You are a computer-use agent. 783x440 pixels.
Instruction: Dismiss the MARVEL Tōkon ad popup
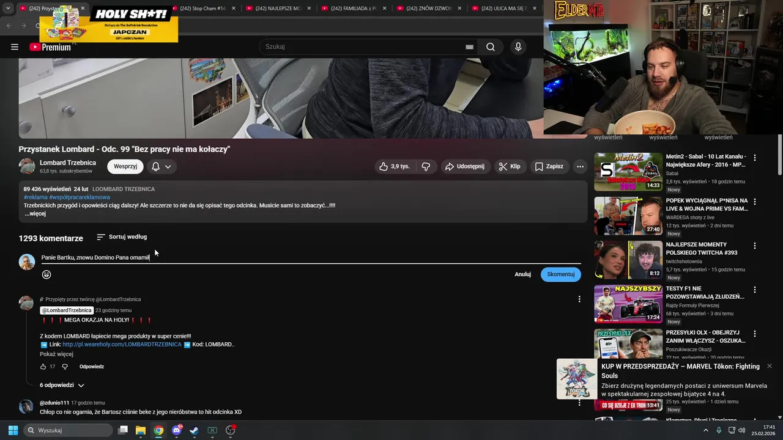(769, 366)
